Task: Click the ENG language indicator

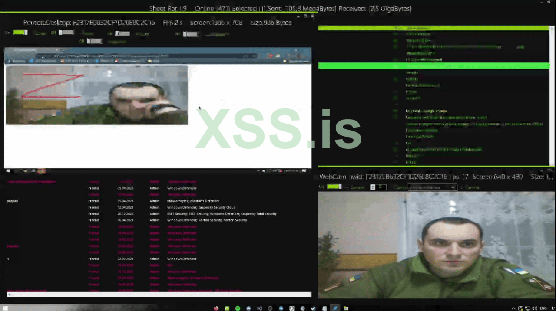Action: click(543, 308)
